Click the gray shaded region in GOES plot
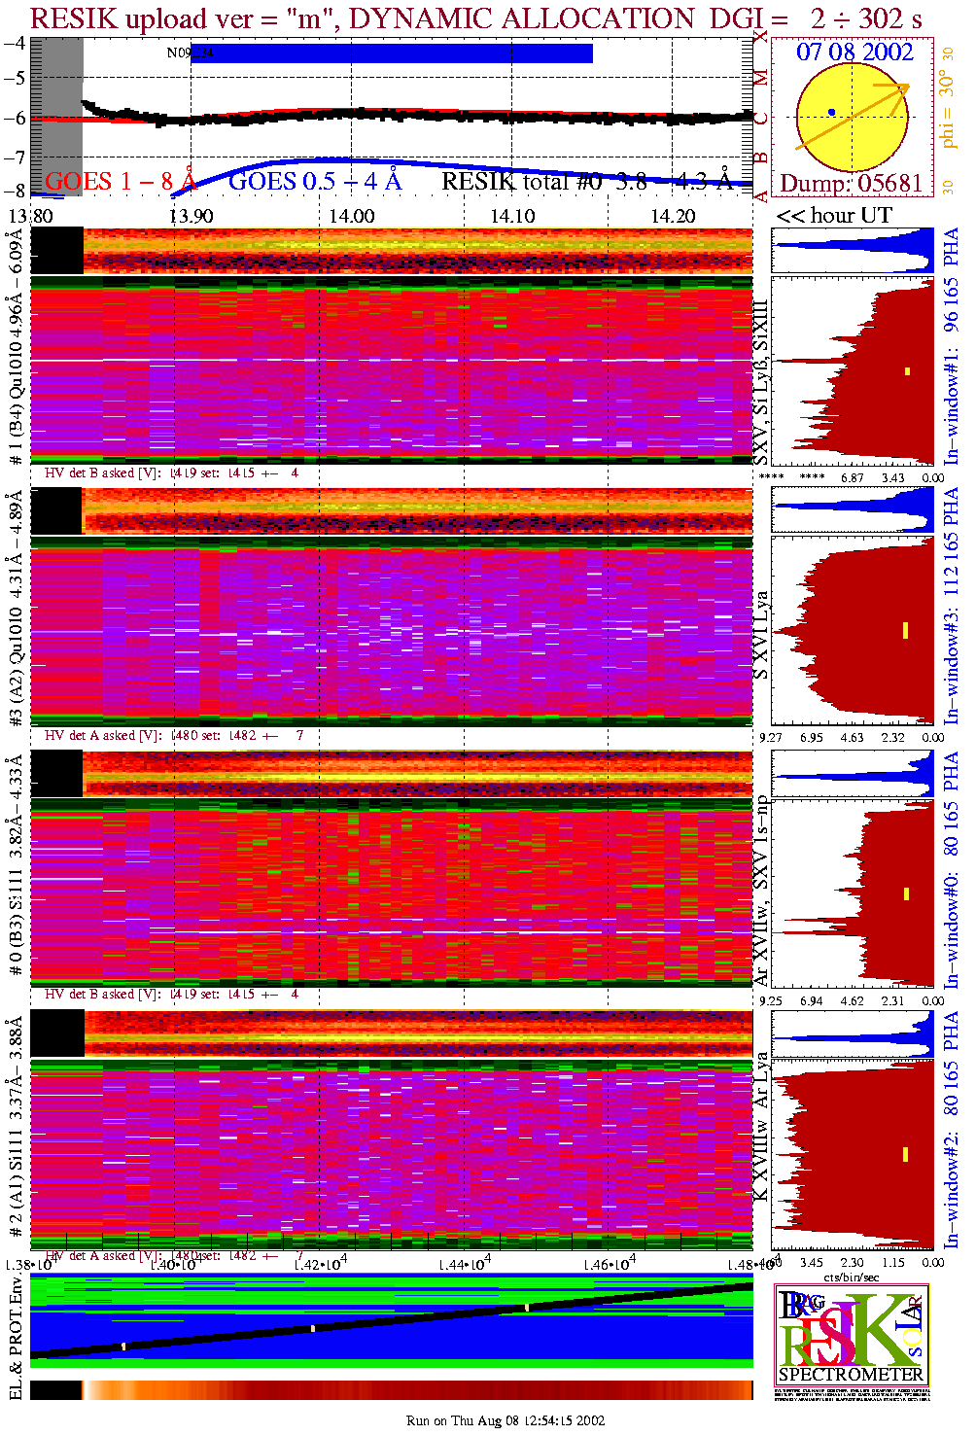The width and height of the screenshot is (976, 1435). pos(56,117)
